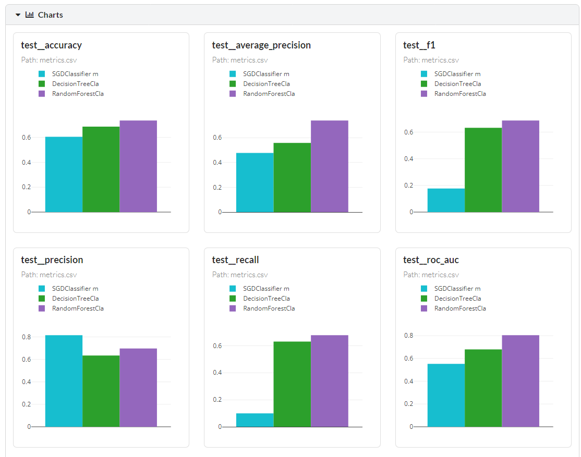The height and width of the screenshot is (457, 581).
Task: Toggle RandomForestCla legend entry in test_average_precision
Action: [269, 94]
